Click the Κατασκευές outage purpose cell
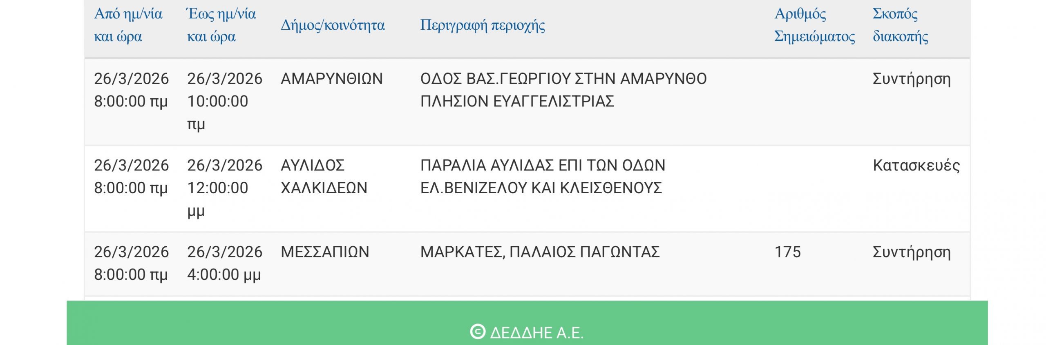This screenshot has height=345, width=1046. (x=916, y=166)
